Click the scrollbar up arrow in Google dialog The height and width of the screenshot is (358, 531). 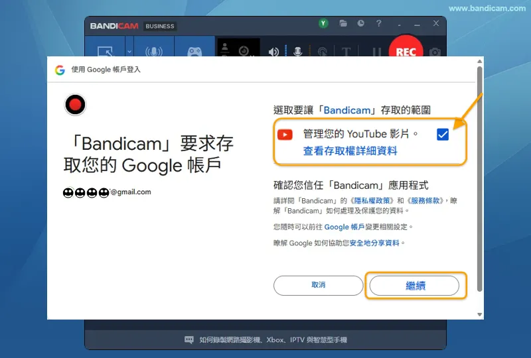pos(479,61)
